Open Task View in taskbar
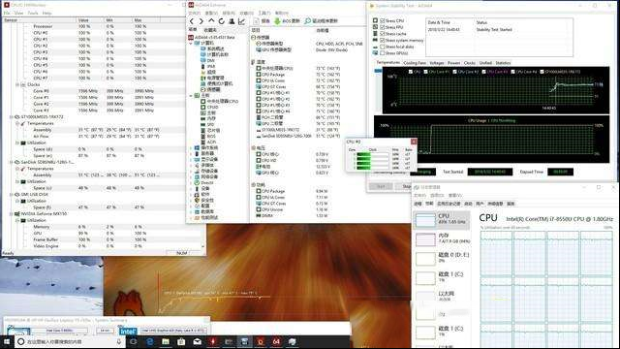This screenshot has width=620, height=349. click(x=134, y=341)
